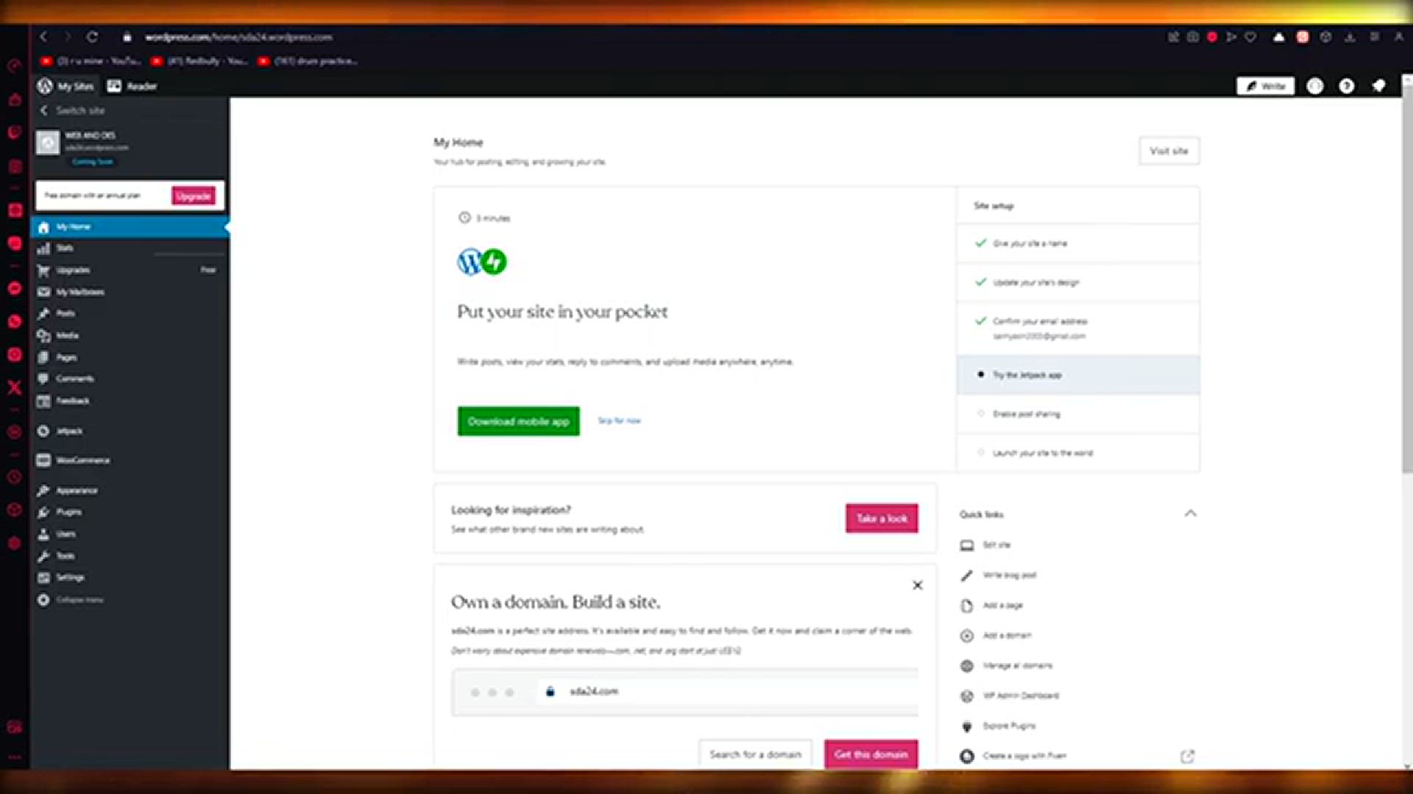This screenshot has height=794, width=1413.
Task: Click the page vertical scrollbar
Action: click(x=1406, y=279)
